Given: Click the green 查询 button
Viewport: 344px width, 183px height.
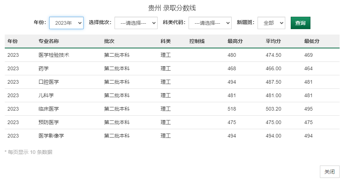Looking at the screenshot, I should tap(300, 23).
